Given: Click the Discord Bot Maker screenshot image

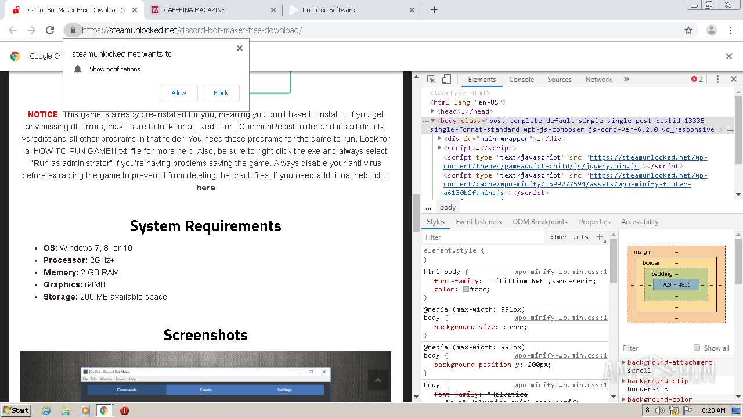Looking at the screenshot, I should 205,376.
